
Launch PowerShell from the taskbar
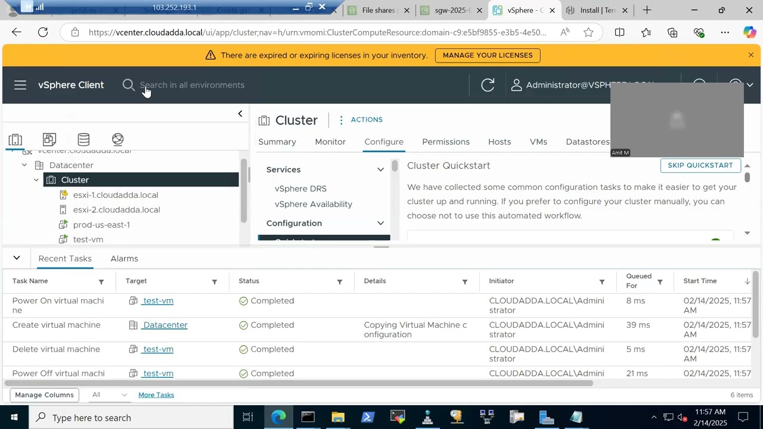point(368,417)
